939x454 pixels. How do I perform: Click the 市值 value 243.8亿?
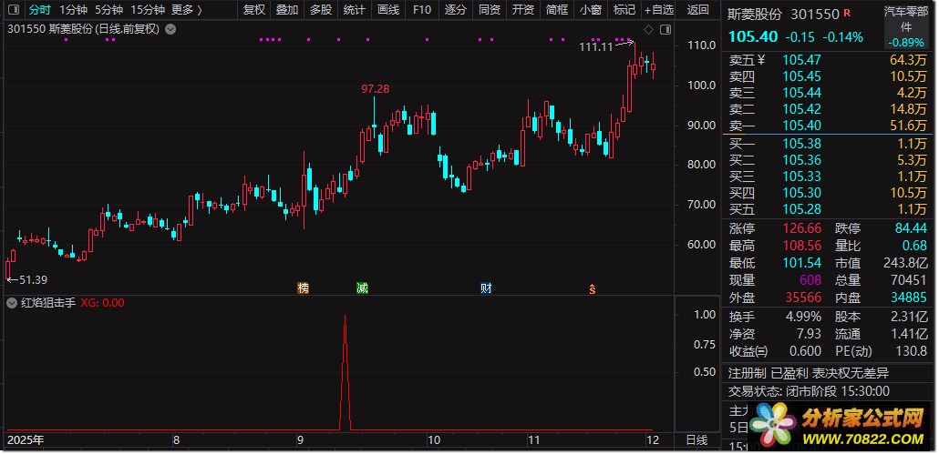pos(905,263)
